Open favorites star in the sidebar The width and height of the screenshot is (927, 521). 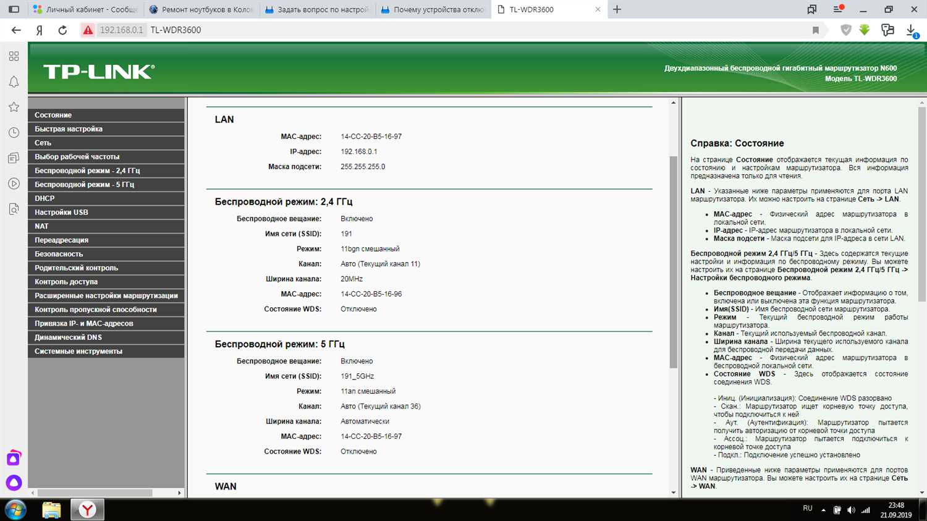point(14,107)
